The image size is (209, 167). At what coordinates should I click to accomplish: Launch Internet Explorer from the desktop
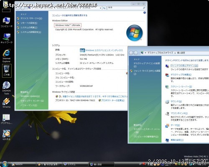(6, 56)
